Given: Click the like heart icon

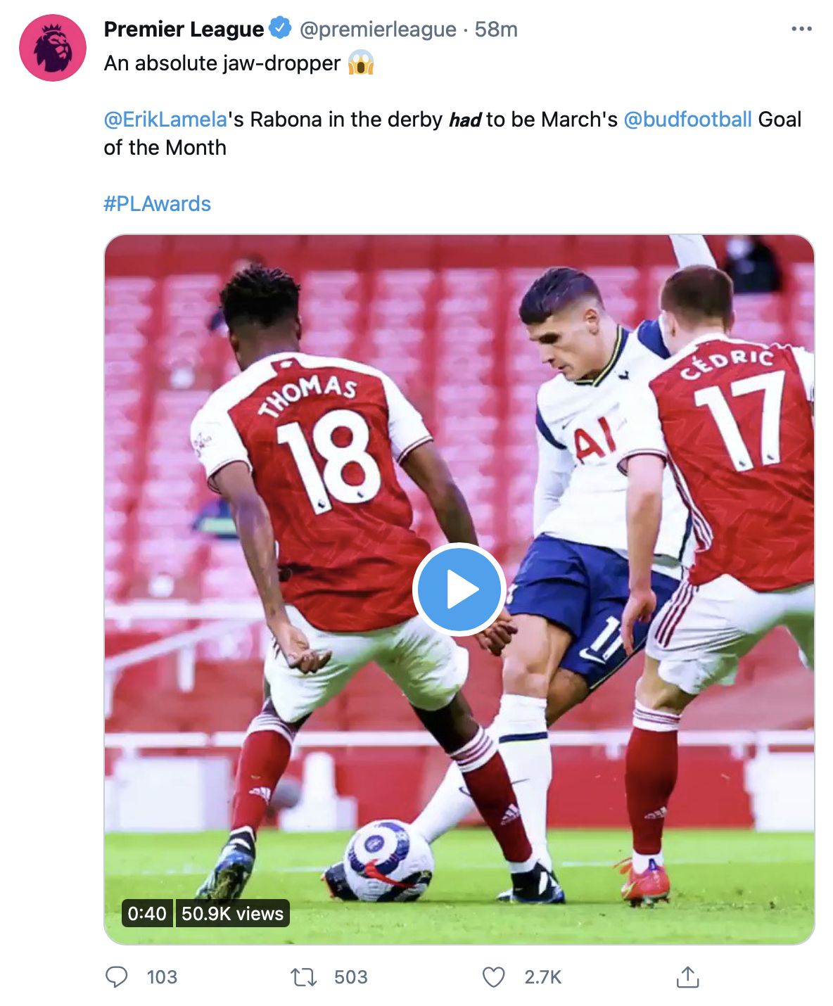Looking at the screenshot, I should (x=495, y=976).
